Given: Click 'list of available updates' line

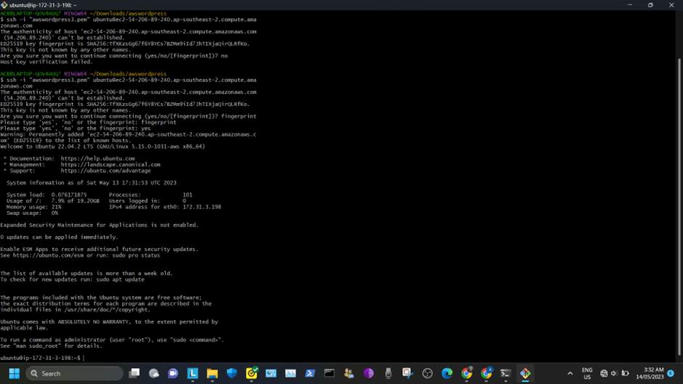Looking at the screenshot, I should click(87, 274).
